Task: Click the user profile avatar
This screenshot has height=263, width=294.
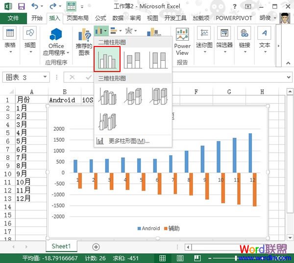Action: [x=285, y=18]
